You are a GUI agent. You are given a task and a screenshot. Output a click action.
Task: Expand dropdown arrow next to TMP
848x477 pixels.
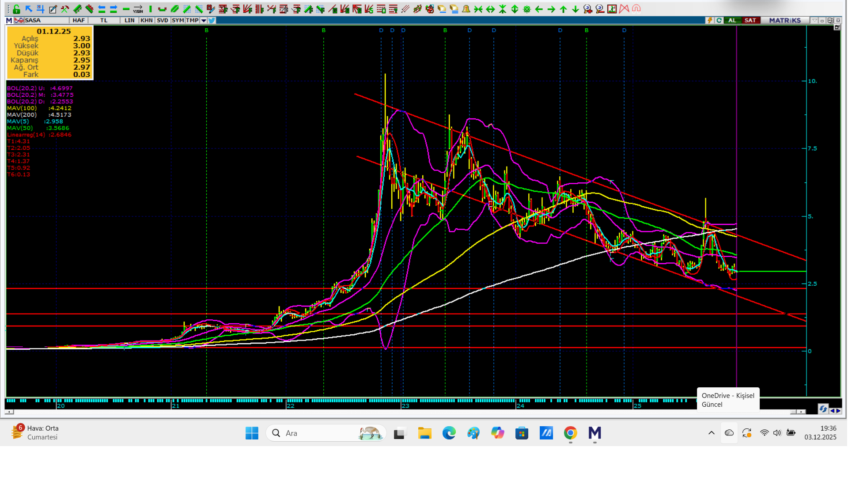pyautogui.click(x=204, y=20)
